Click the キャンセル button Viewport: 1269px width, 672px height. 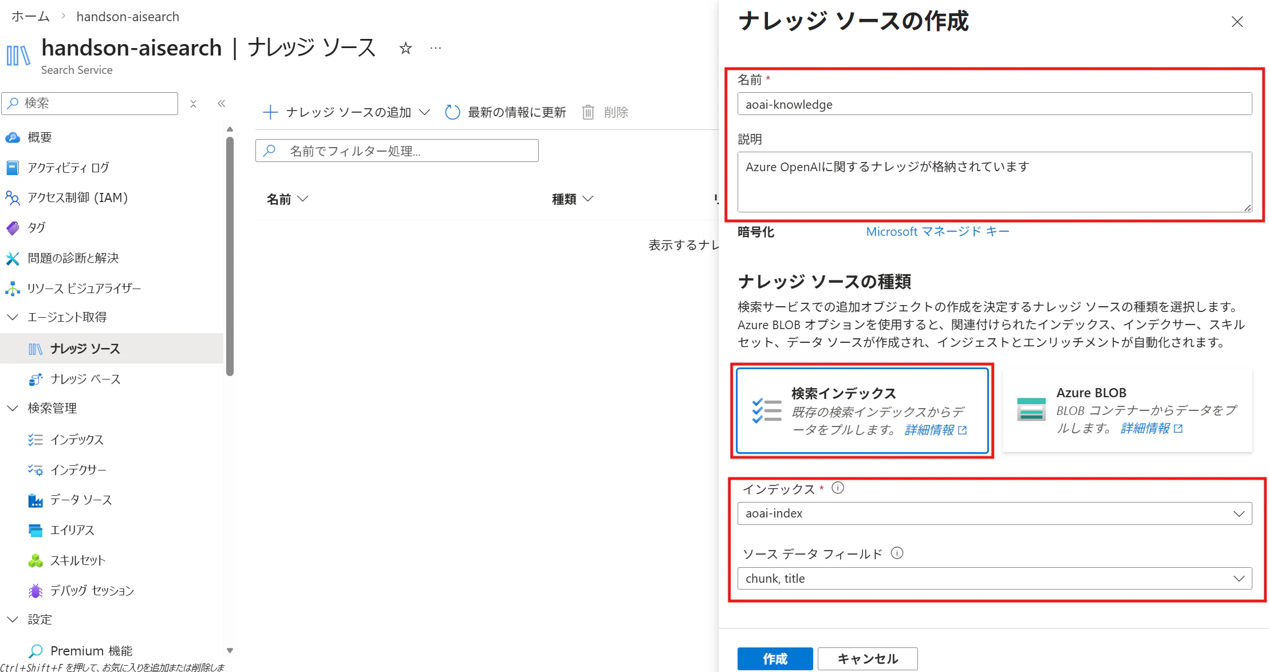(x=868, y=659)
